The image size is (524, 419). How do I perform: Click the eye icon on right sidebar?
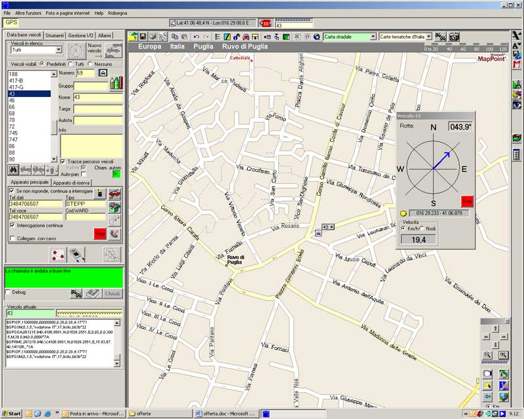(516, 104)
